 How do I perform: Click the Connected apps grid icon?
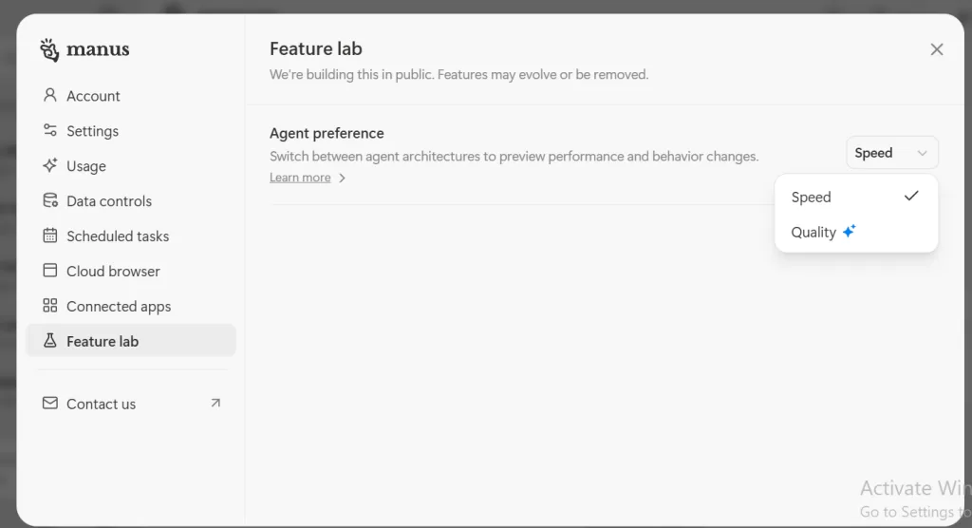tap(50, 306)
